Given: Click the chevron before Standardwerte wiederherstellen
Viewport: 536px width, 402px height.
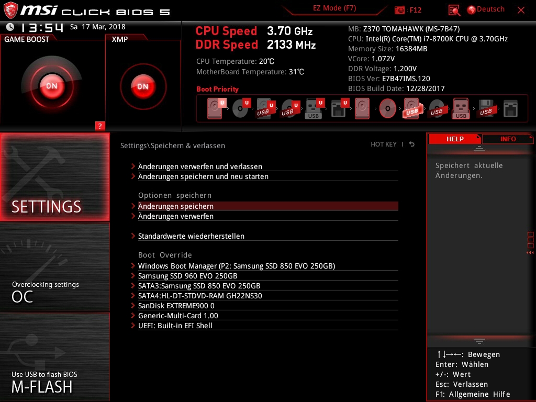Looking at the screenshot, I should 133,236.
